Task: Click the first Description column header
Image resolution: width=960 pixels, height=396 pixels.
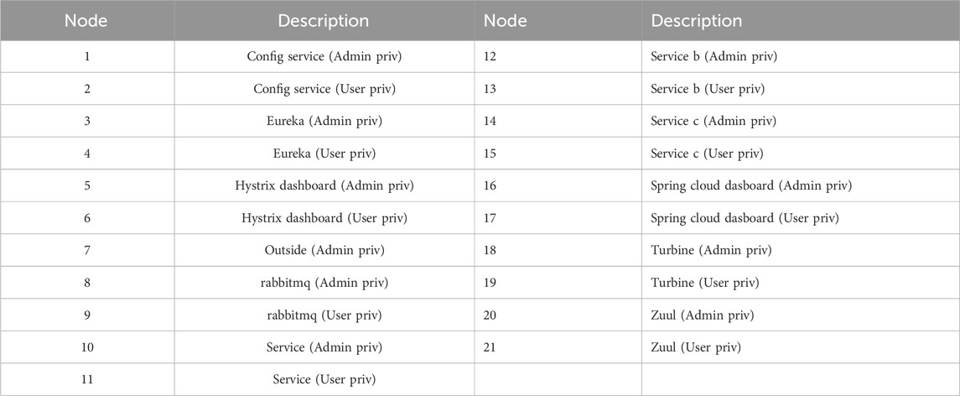Action: coord(323,20)
